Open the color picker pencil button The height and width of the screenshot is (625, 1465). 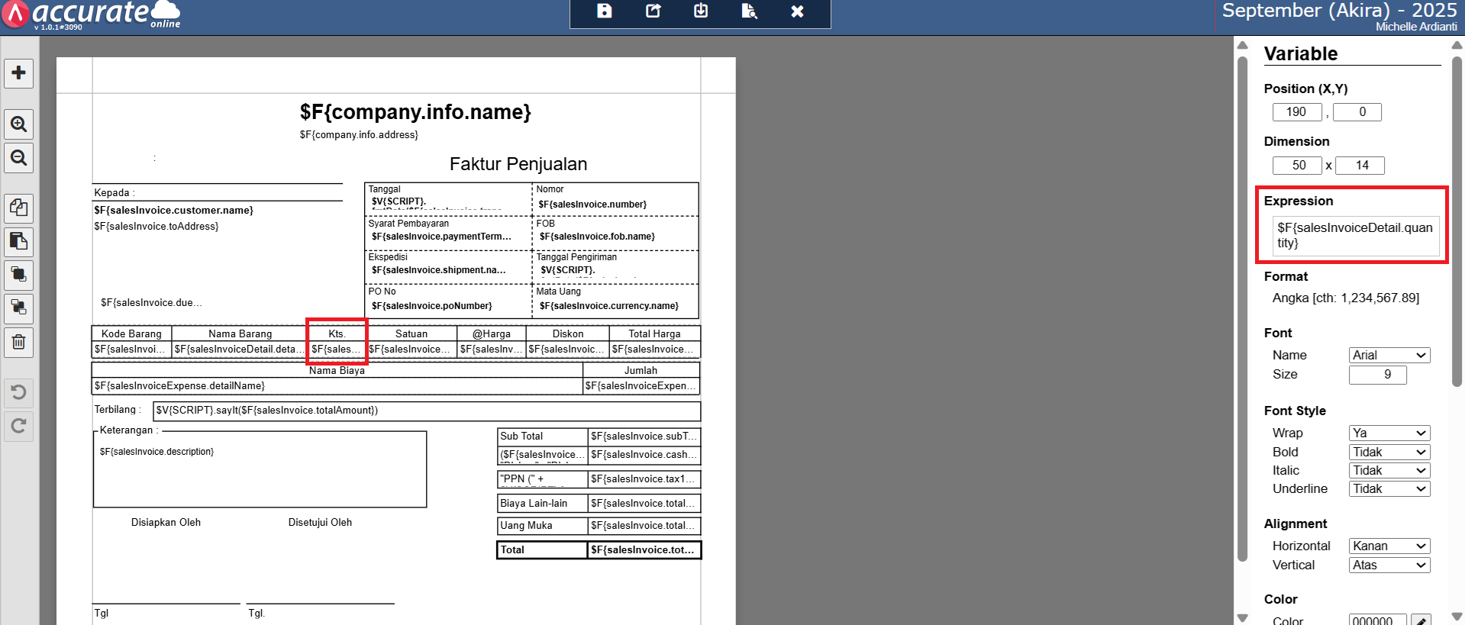click(x=1420, y=620)
